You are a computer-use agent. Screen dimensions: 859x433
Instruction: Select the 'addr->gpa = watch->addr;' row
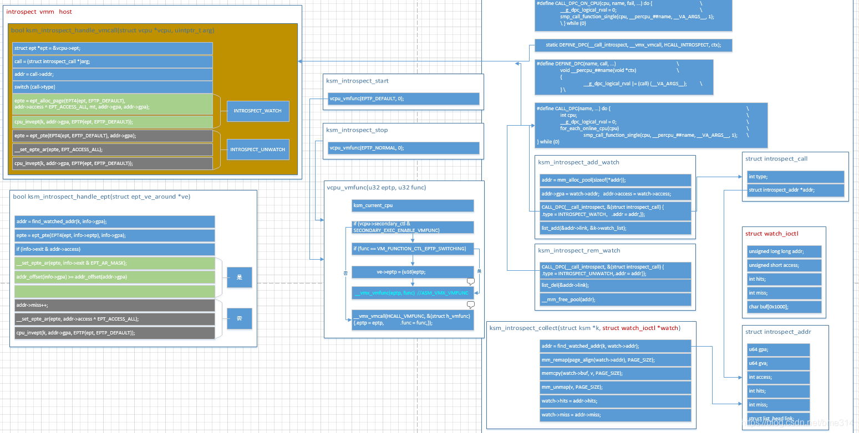pos(616,194)
